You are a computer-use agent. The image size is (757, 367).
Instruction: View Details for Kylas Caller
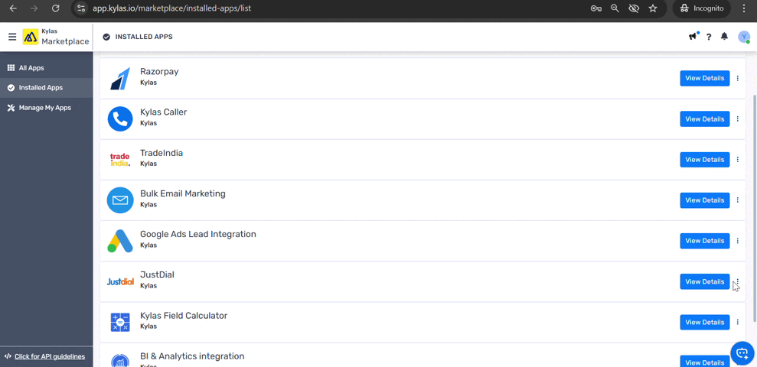click(705, 119)
